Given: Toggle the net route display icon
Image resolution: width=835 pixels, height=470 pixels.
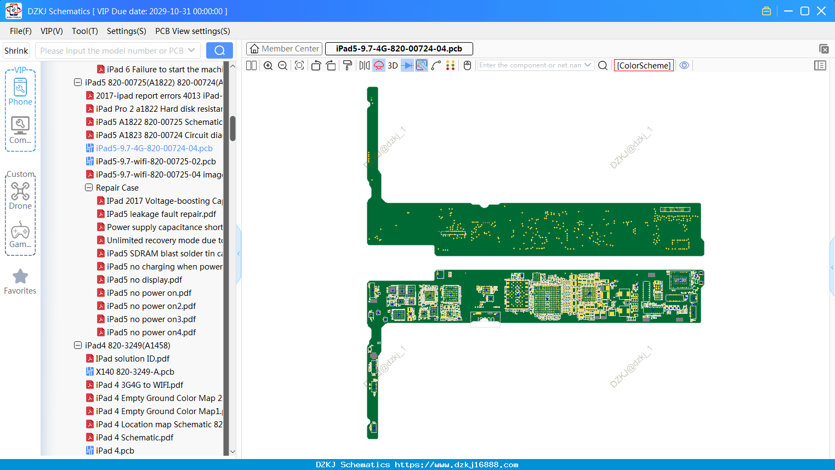Looking at the screenshot, I should [x=422, y=65].
